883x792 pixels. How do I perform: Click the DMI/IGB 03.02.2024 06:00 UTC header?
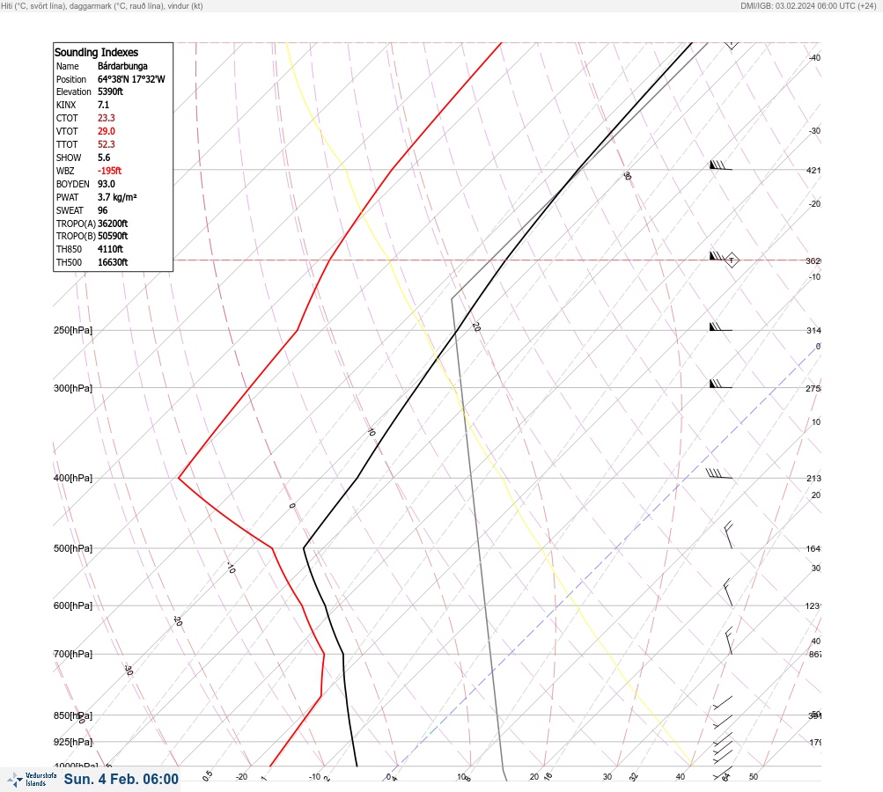809,5
